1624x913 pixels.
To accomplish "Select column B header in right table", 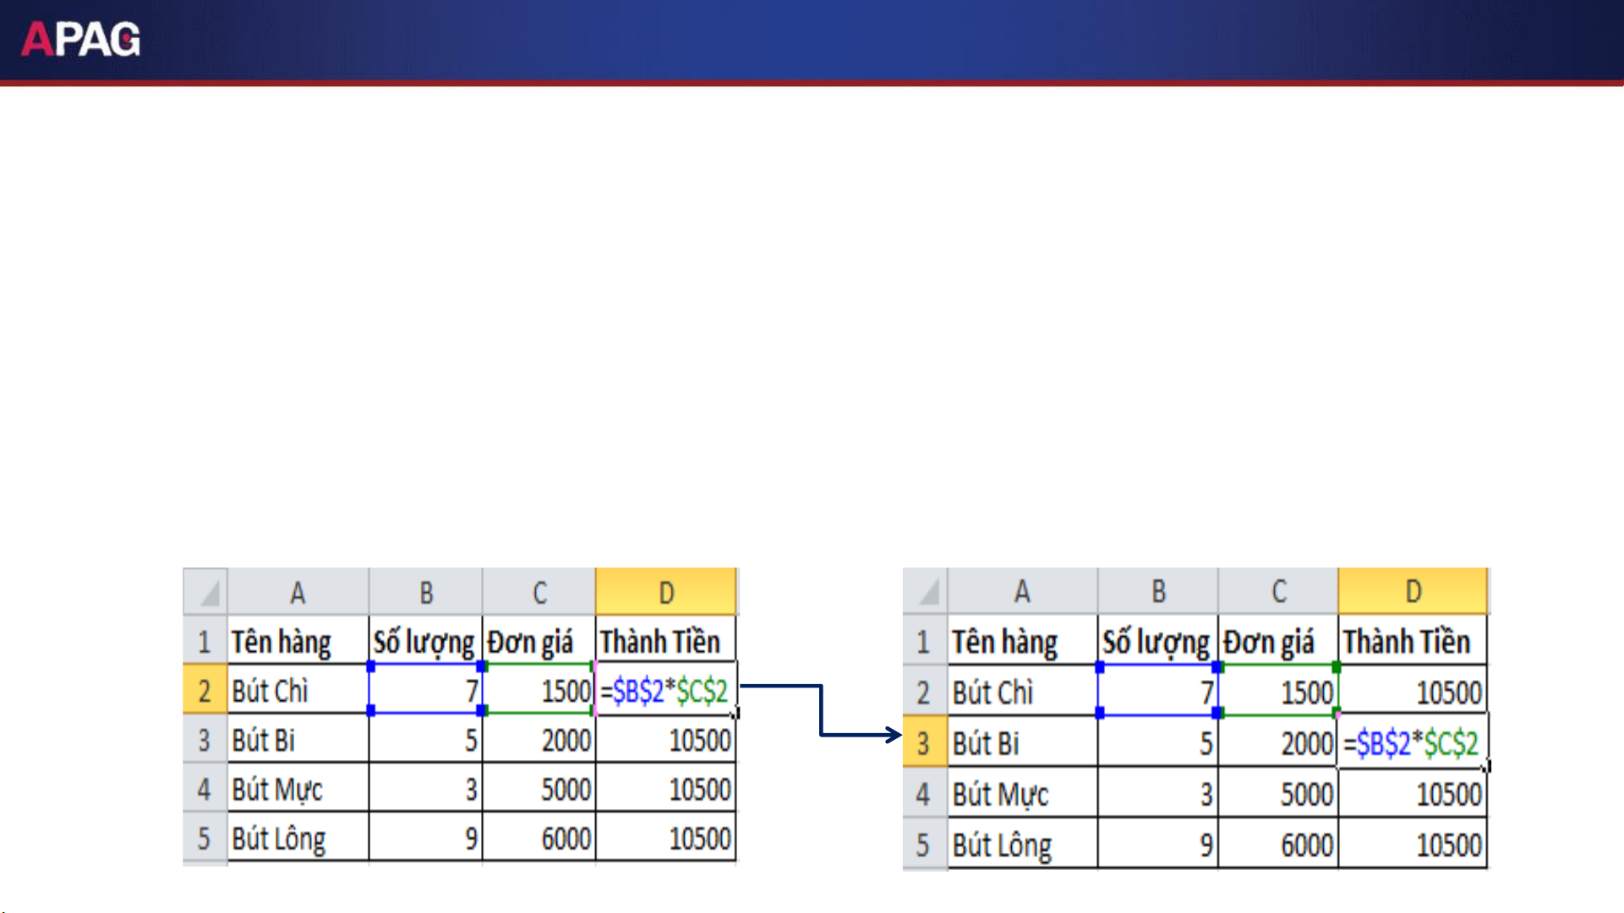I will (1158, 591).
